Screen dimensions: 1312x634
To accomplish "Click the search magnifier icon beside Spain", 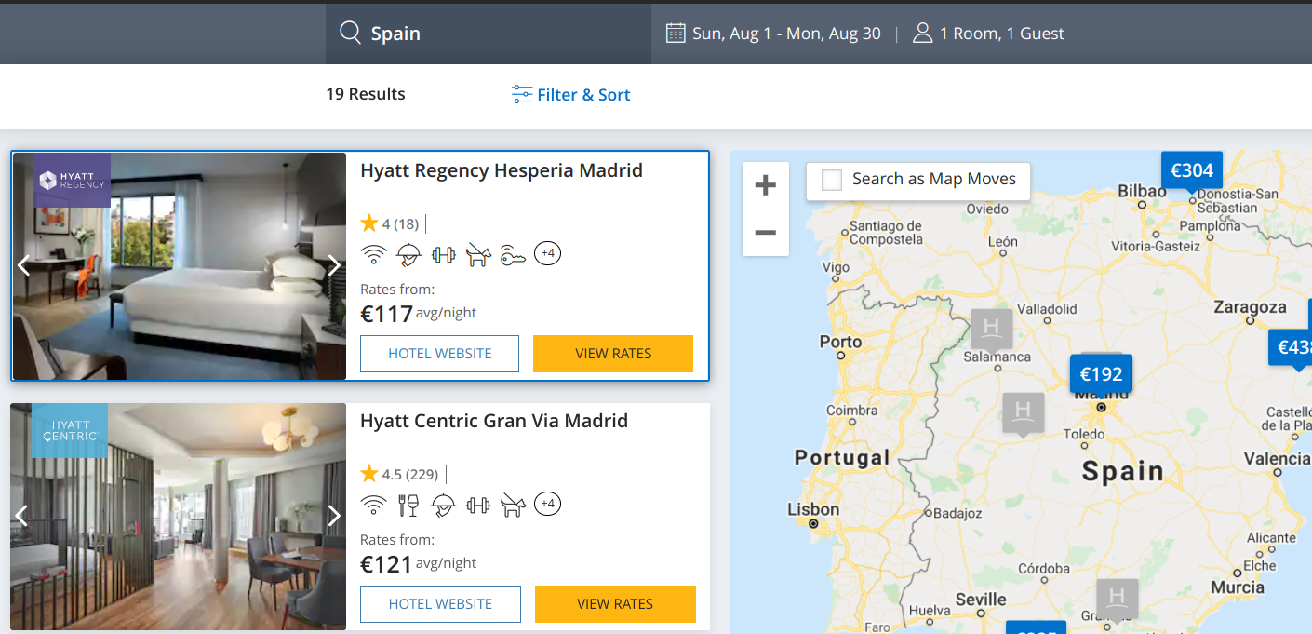I will tap(350, 34).
